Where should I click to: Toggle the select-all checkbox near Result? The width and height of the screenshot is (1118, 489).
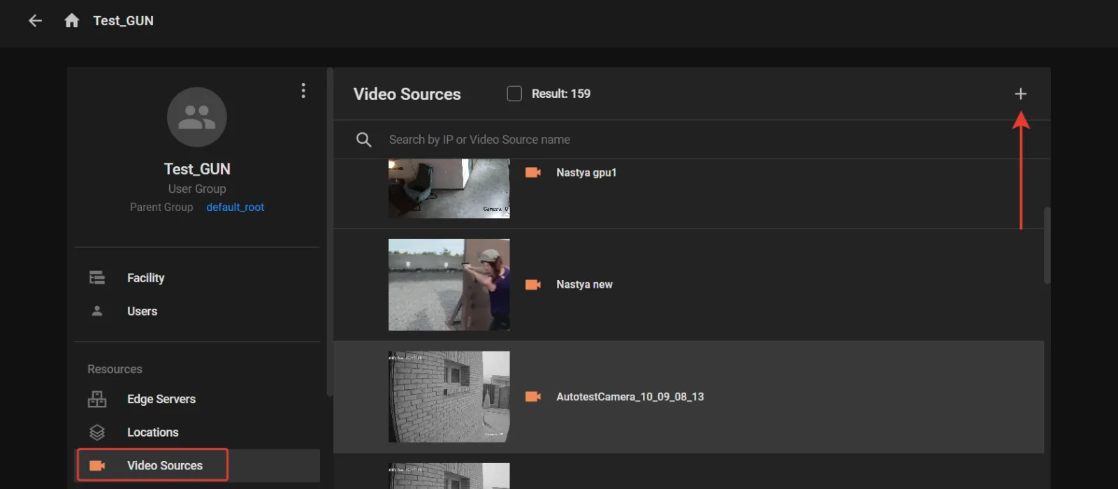point(514,94)
